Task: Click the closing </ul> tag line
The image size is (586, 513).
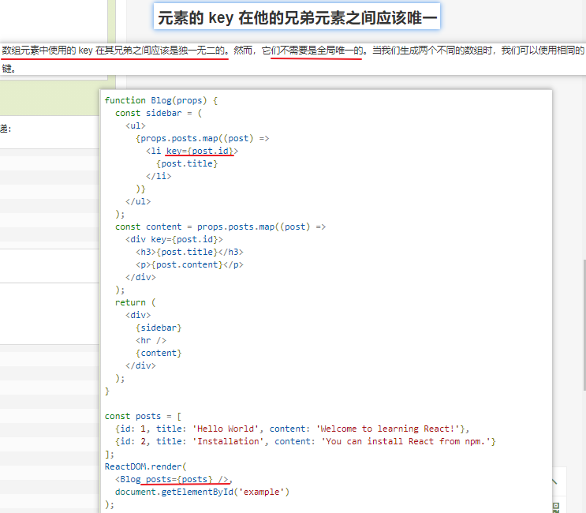Action: (x=138, y=201)
